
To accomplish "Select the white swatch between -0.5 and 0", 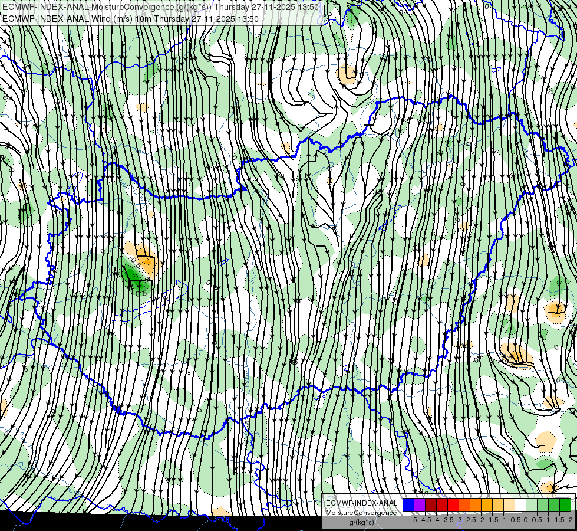I will tap(520, 504).
